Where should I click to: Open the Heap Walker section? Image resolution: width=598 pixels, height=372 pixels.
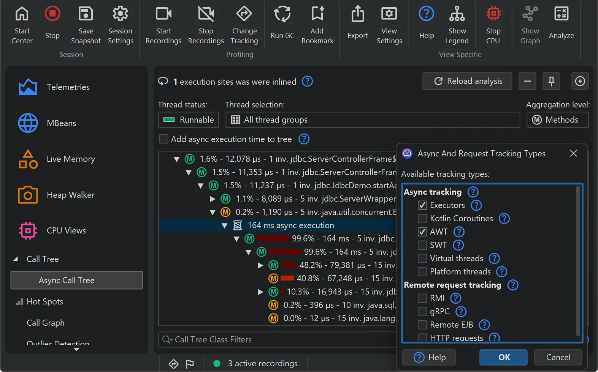tap(56, 195)
